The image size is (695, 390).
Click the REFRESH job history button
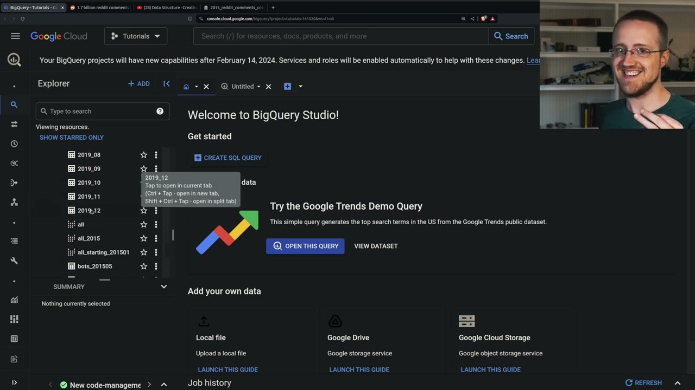click(643, 383)
